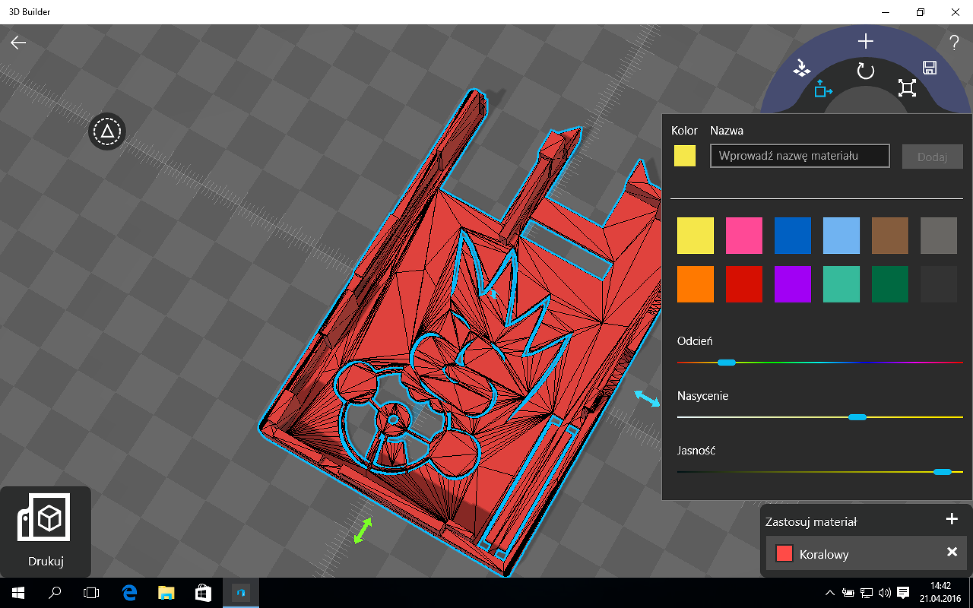Viewport: 973px width, 608px height.
Task: Select the scale tool in radial menu
Action: (x=907, y=88)
